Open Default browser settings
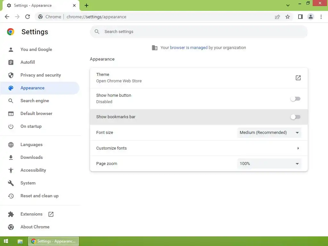The width and height of the screenshot is (328, 246). pyautogui.click(x=37, y=114)
